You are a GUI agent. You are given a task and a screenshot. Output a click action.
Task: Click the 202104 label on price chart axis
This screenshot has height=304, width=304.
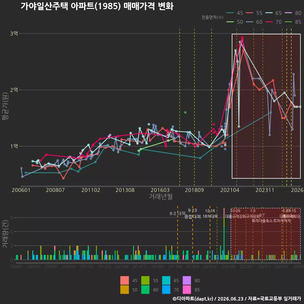coord(230,190)
